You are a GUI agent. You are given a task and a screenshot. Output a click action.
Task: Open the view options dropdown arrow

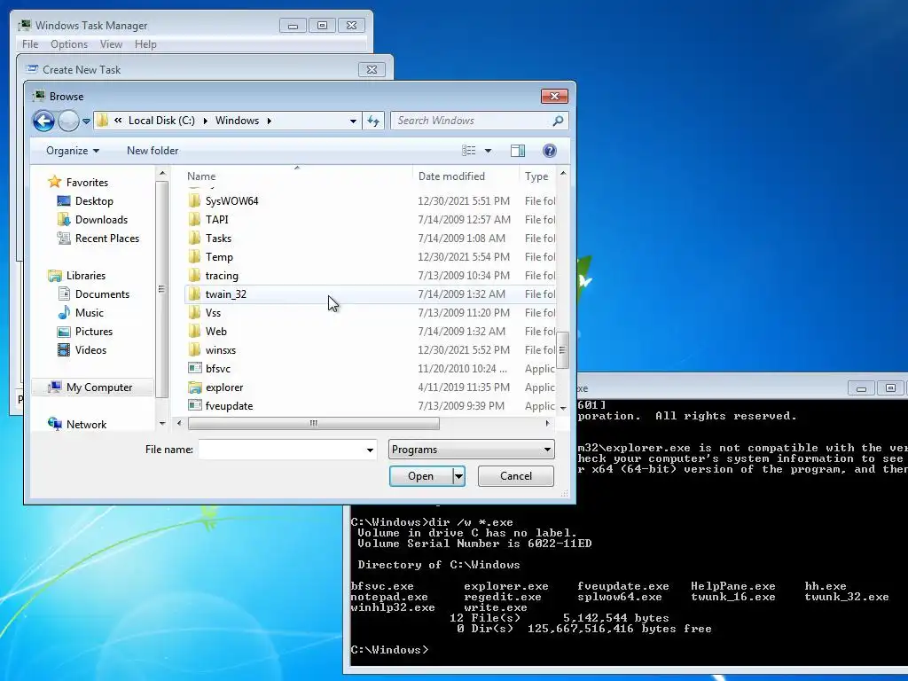489,151
